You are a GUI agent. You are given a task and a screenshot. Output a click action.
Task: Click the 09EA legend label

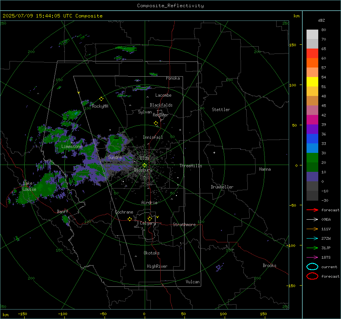[x=326, y=219]
